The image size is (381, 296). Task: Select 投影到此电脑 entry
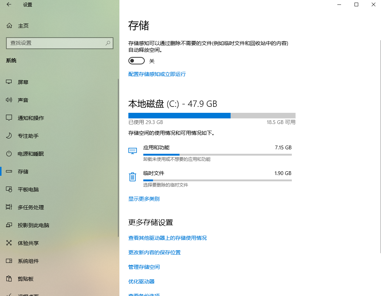[59, 225]
